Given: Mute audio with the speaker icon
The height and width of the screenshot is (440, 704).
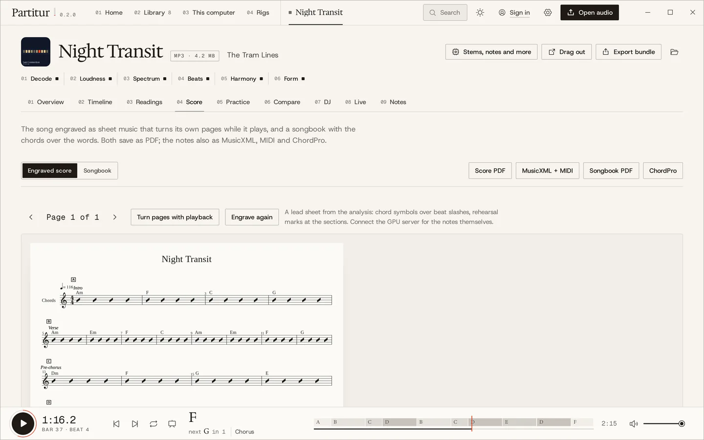Looking at the screenshot, I should (x=634, y=424).
